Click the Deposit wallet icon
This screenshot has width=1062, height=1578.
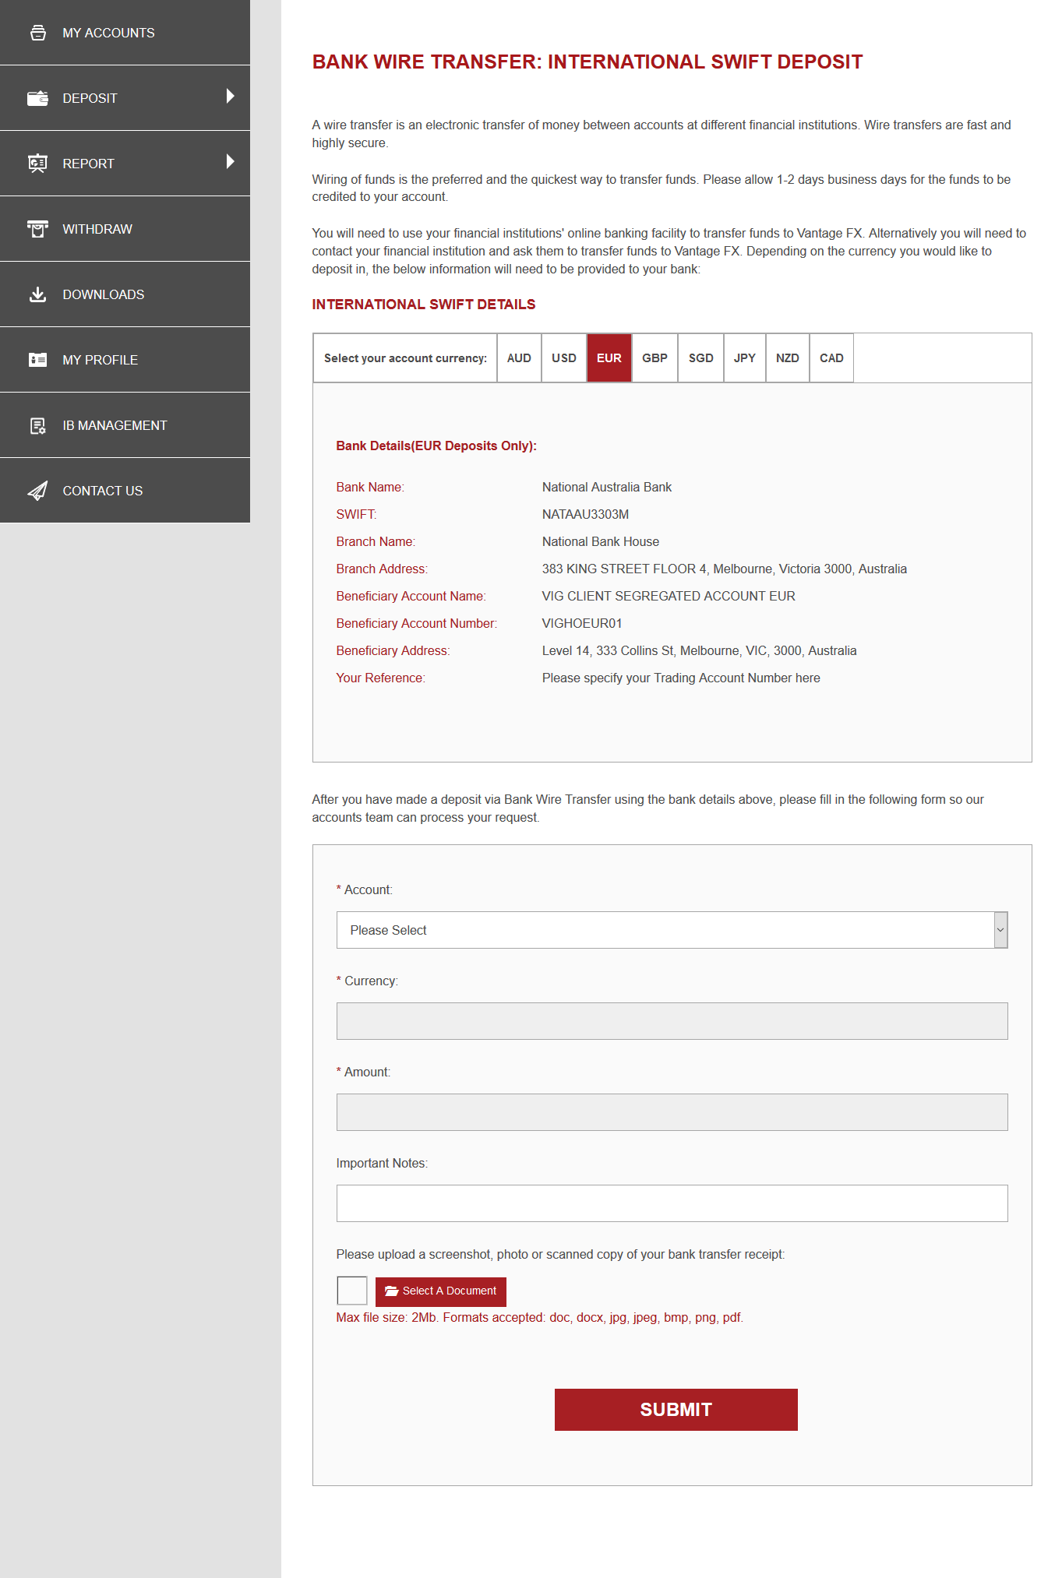37,98
